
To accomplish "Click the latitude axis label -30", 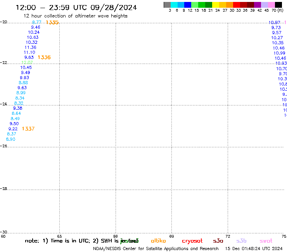I will (x=3, y=232).
